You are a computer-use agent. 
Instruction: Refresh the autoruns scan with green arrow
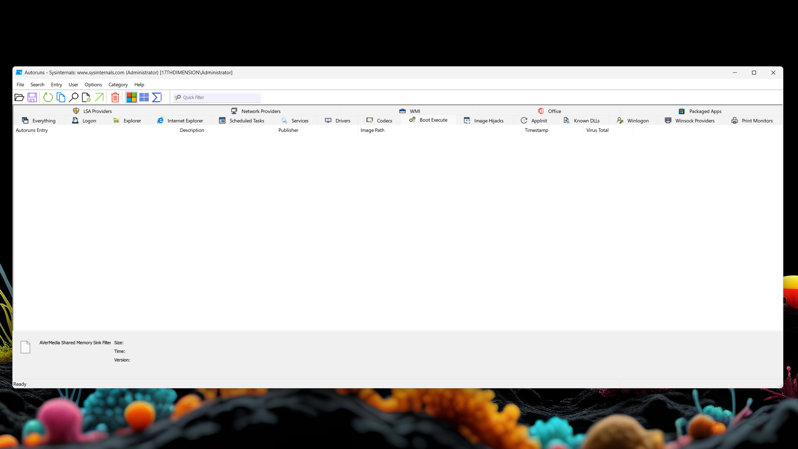pyautogui.click(x=48, y=97)
